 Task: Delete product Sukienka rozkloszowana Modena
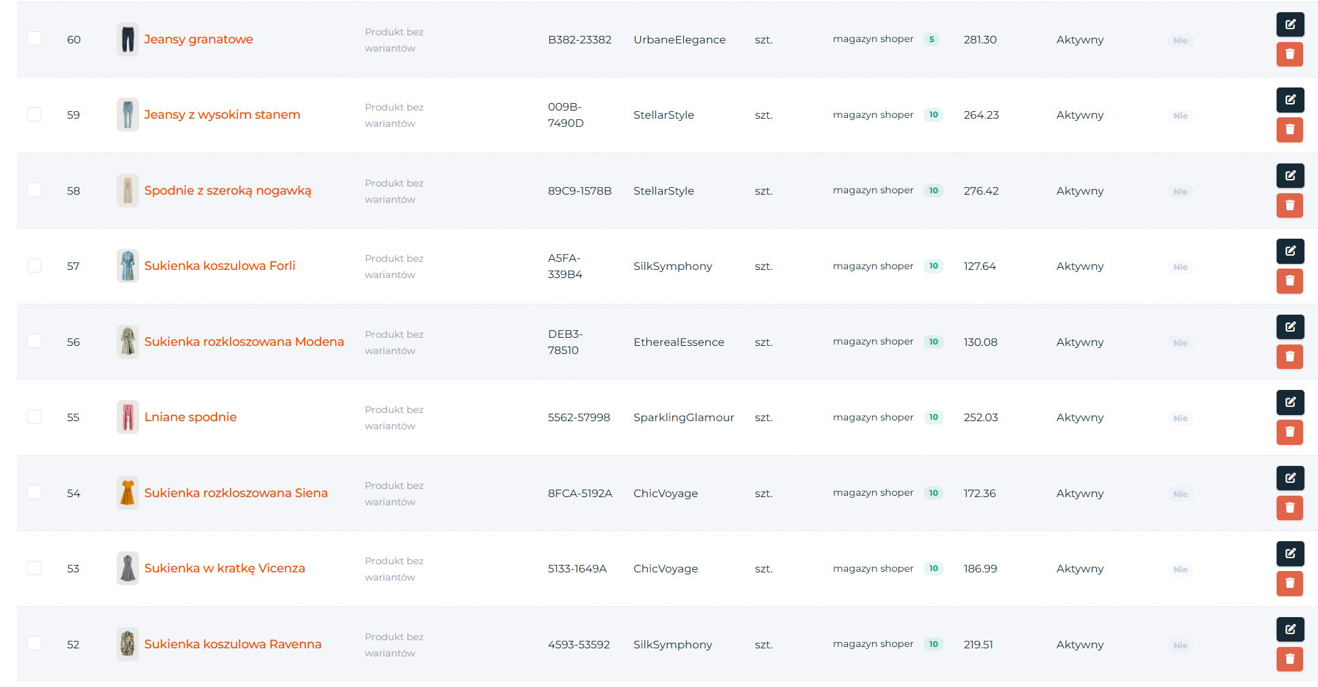(1290, 357)
